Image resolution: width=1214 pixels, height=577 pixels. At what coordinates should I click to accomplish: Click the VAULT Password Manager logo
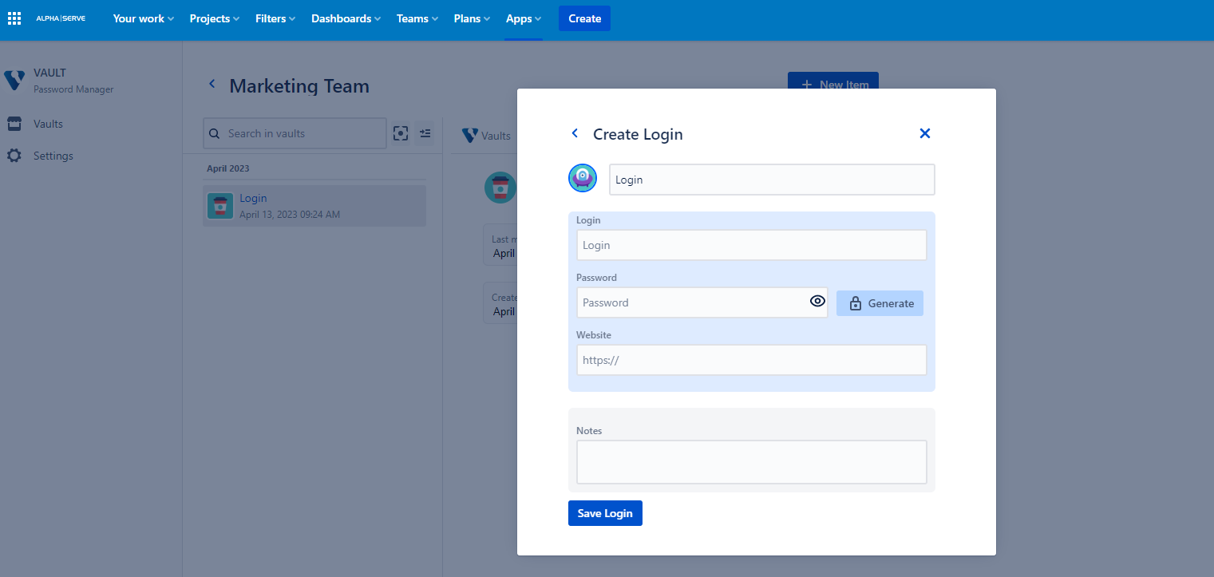tap(14, 80)
